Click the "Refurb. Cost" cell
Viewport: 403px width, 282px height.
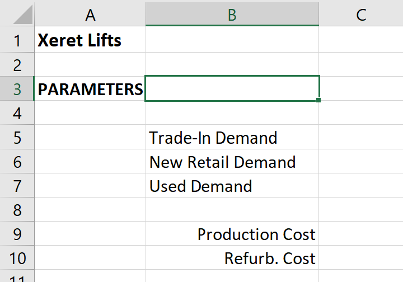point(232,258)
